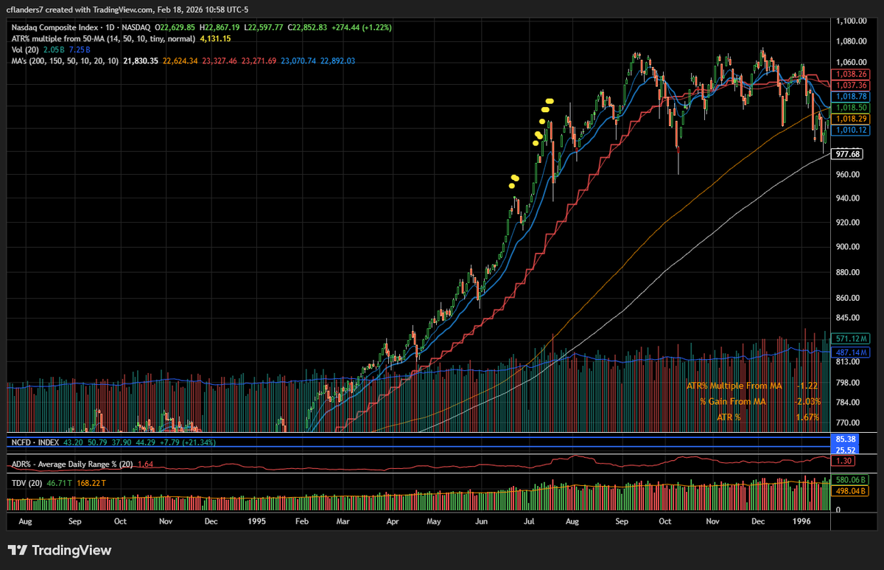Click the 1996 label on the time axis
The image size is (884, 570).
click(801, 521)
